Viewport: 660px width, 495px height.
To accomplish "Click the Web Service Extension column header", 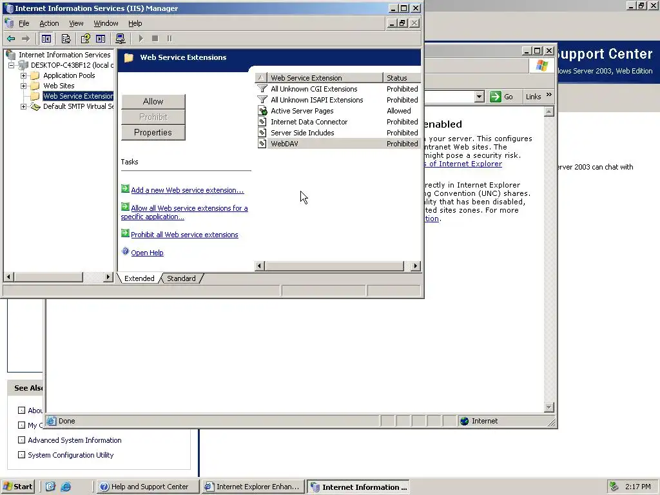I will coord(325,78).
